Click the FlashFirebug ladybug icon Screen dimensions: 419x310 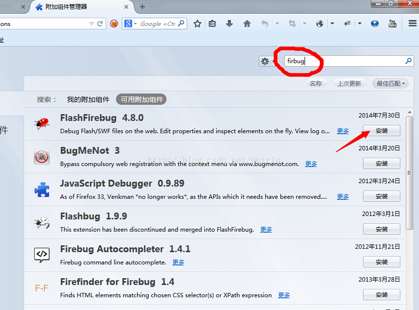tap(42, 124)
